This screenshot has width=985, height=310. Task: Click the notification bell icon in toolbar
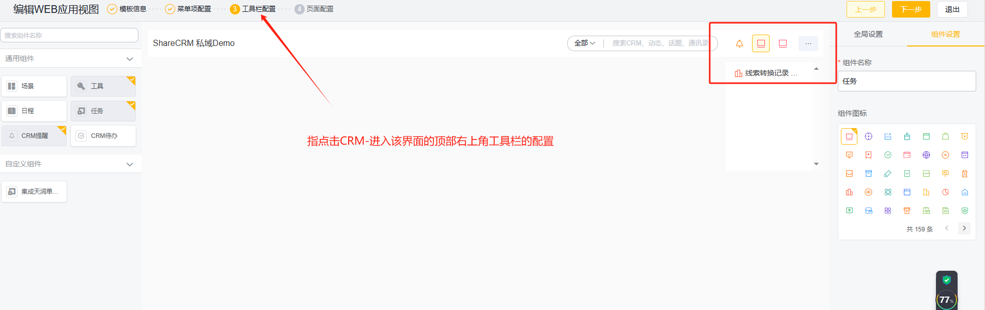739,43
